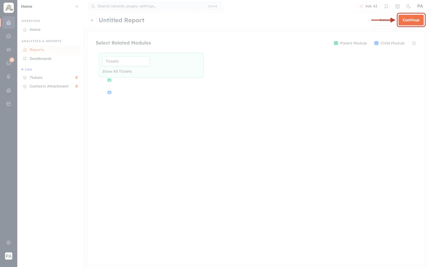Image resolution: width=428 pixels, height=267 pixels.
Task: Click the Parent Module green swatch
Action: [336, 43]
